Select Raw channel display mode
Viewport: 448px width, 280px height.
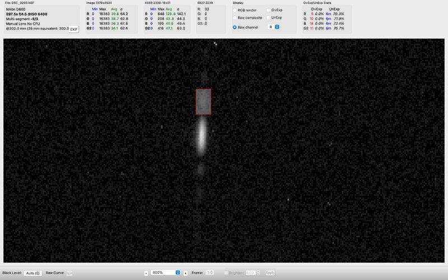(x=235, y=27)
